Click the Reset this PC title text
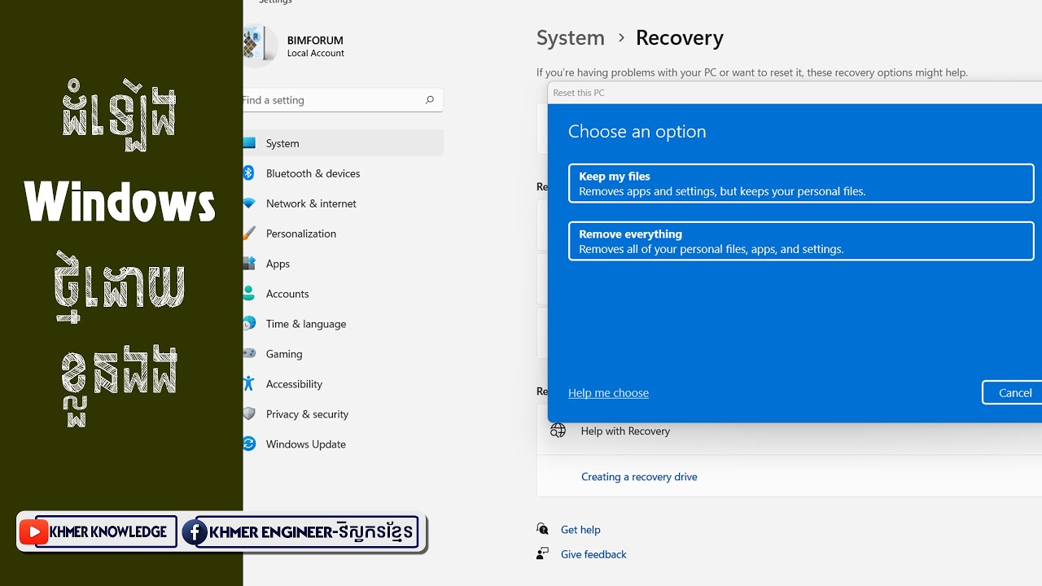Viewport: 1042px width, 586px height. pyautogui.click(x=579, y=93)
